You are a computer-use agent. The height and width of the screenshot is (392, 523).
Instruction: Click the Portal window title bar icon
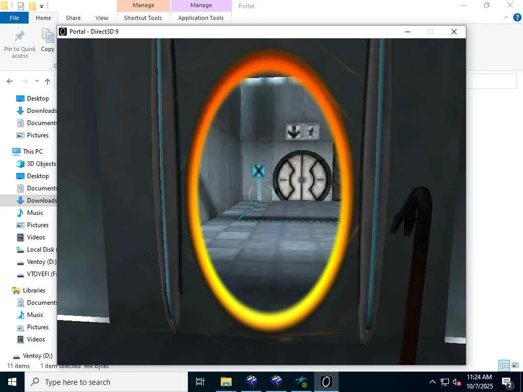click(x=63, y=32)
